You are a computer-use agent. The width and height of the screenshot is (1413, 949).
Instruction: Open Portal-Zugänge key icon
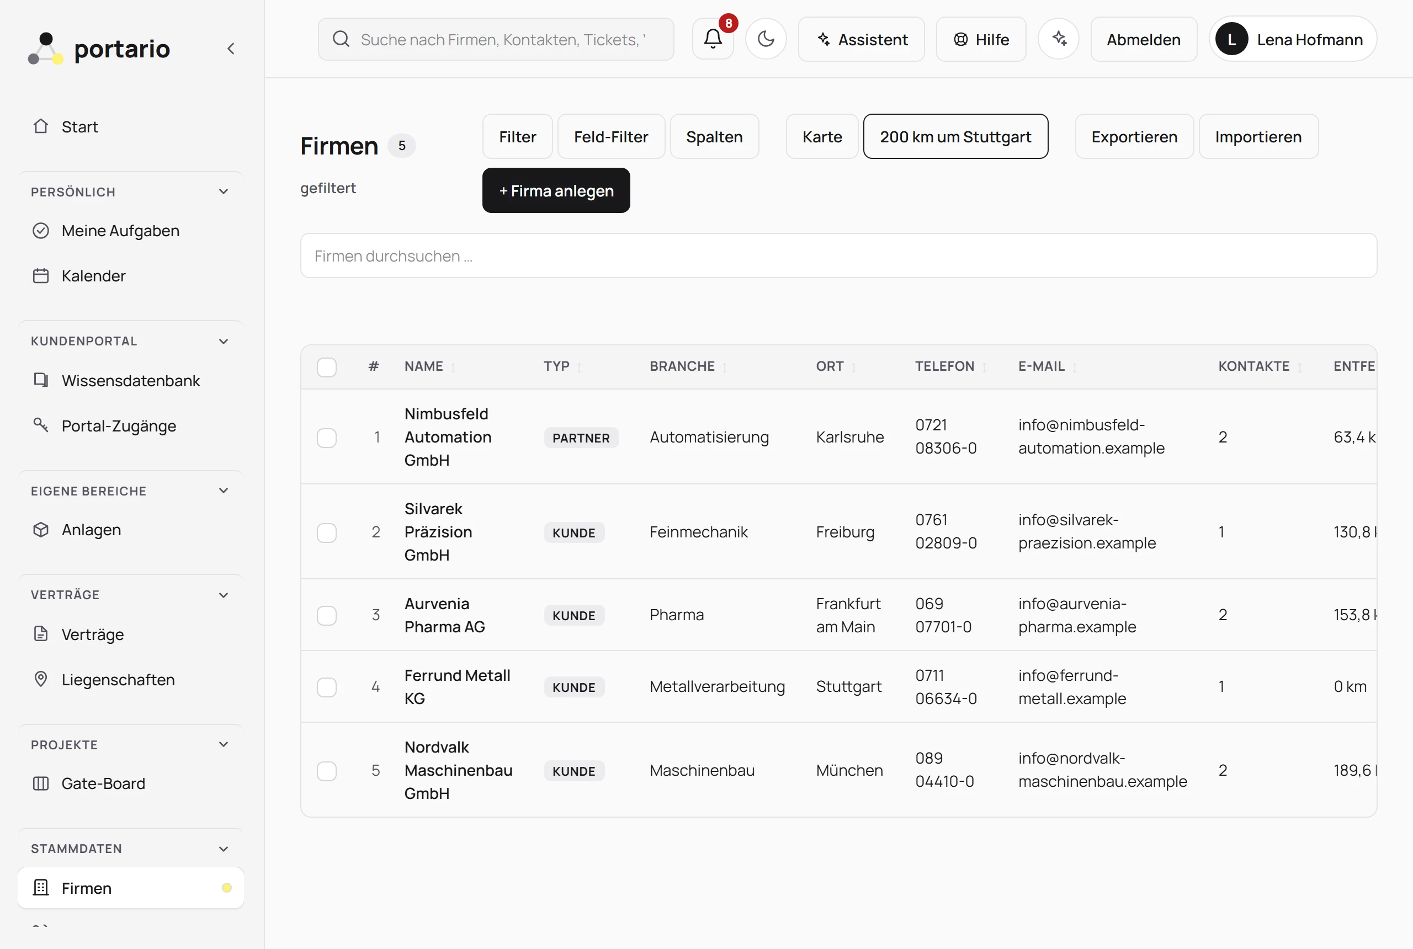pos(40,425)
